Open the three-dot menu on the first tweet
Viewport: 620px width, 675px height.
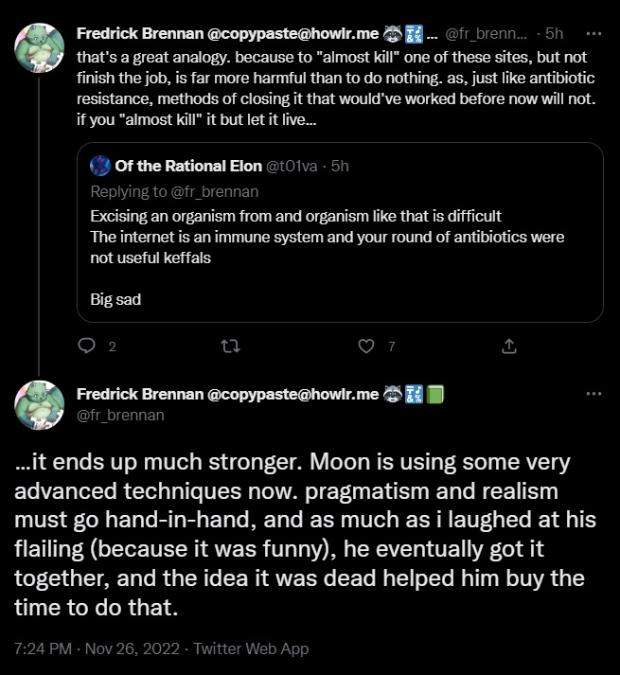point(593,35)
